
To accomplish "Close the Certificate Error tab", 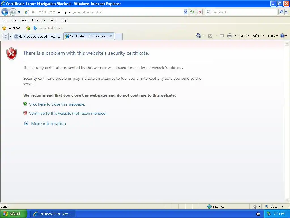I will 111,36.
